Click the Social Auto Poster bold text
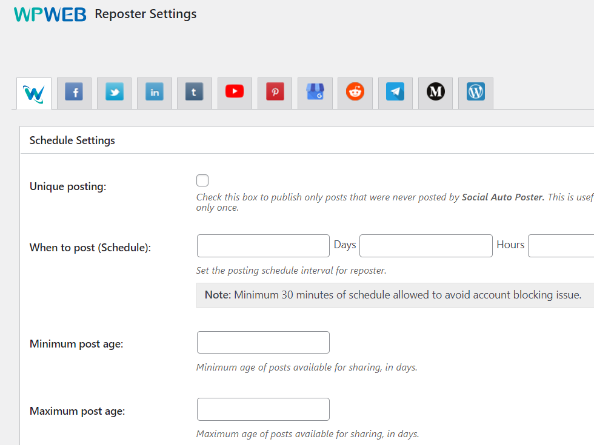The width and height of the screenshot is (594, 445). click(502, 197)
